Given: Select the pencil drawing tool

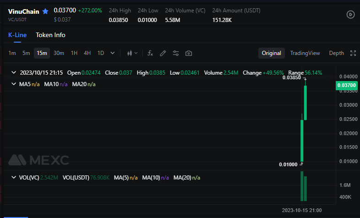Looking at the screenshot, I should pyautogui.click(x=163, y=53).
